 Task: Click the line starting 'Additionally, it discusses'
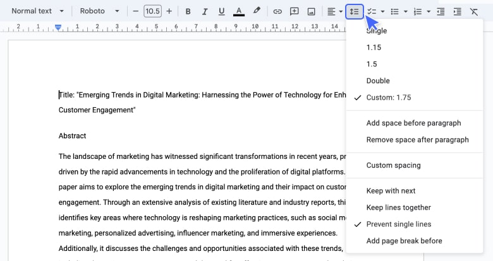tap(200, 248)
